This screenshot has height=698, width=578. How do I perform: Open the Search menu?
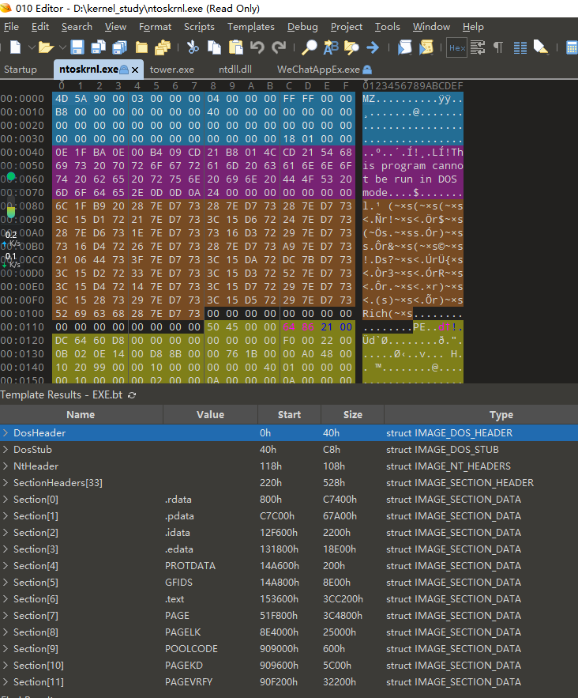point(77,27)
